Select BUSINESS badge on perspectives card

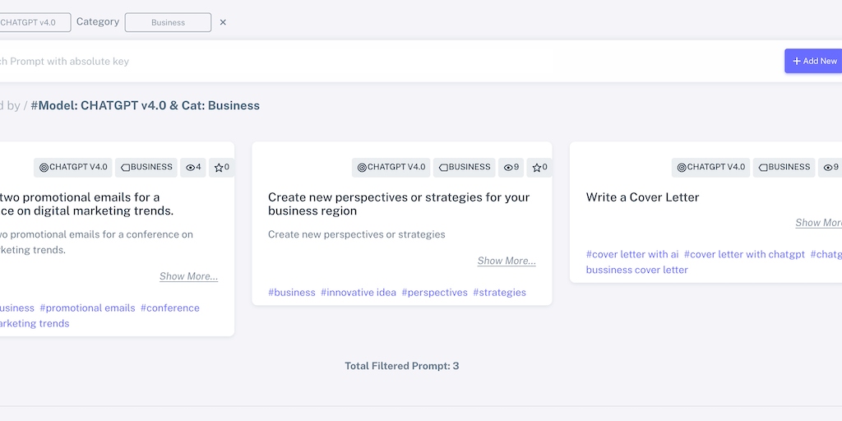click(x=465, y=167)
